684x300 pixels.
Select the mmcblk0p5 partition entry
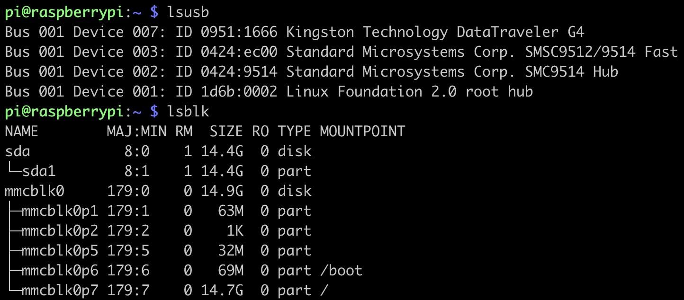click(60, 251)
